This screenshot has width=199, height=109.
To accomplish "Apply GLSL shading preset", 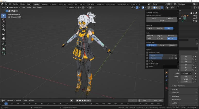I will point(154,18).
